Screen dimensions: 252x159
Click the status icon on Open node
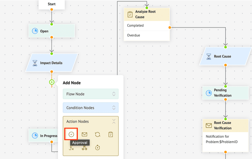tap(35, 31)
